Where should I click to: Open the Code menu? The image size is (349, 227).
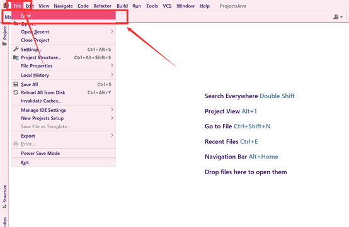coord(83,6)
